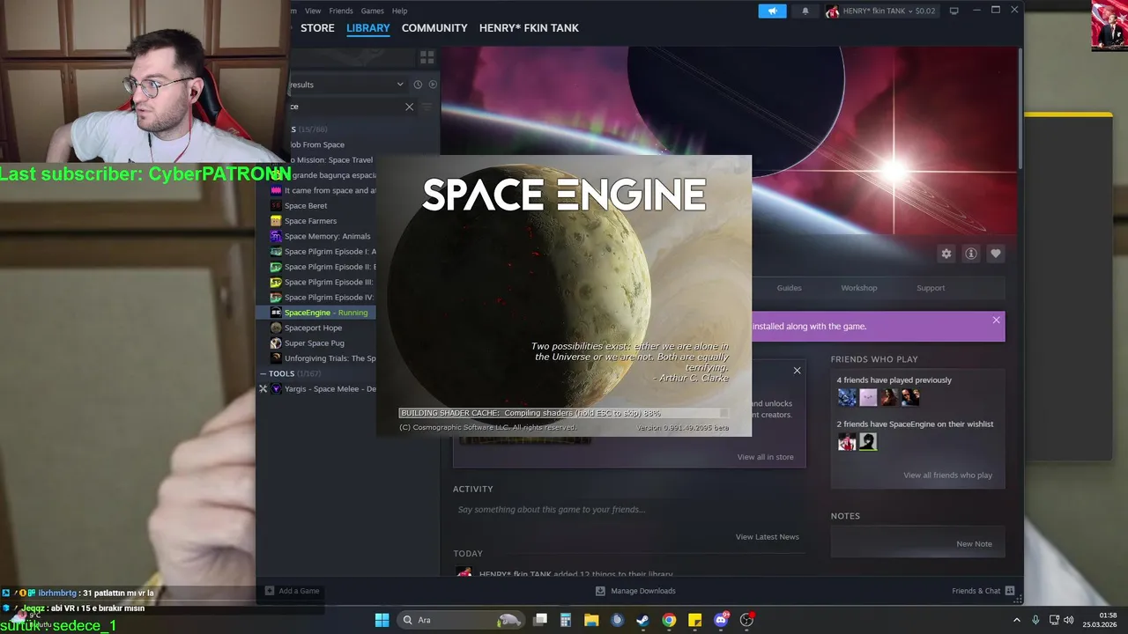Show hidden system tray icons

click(1016, 620)
